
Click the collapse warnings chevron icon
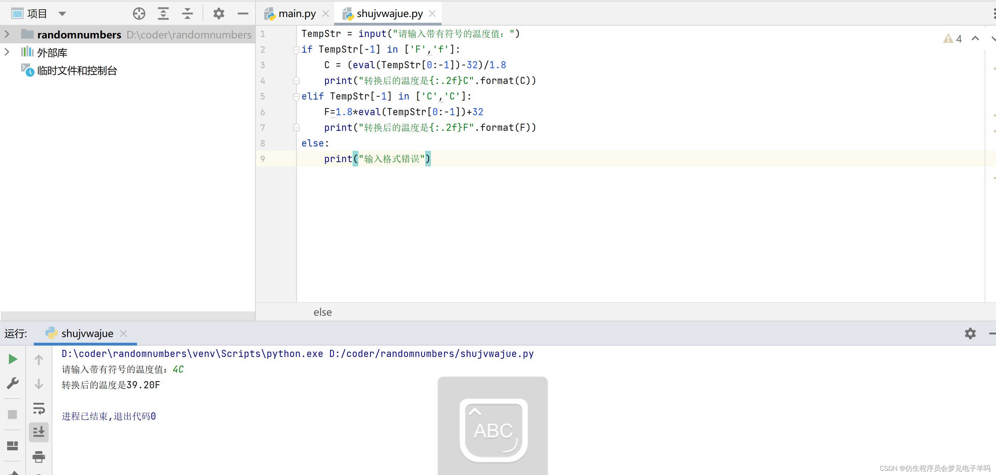(975, 39)
